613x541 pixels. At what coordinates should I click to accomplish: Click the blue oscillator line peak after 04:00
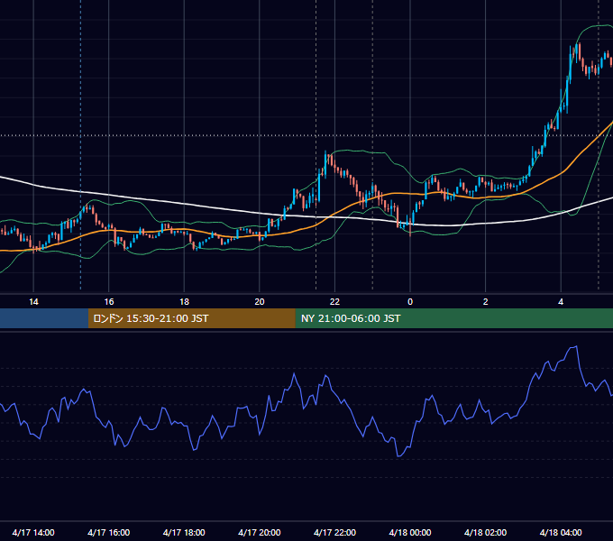click(x=576, y=347)
